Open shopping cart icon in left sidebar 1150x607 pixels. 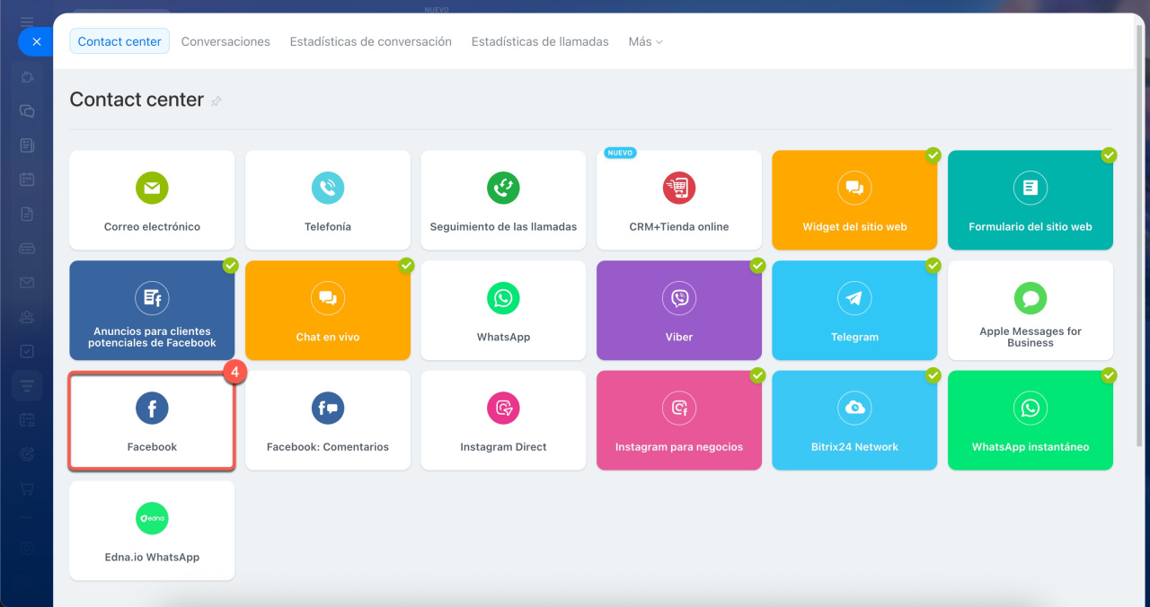(x=27, y=488)
